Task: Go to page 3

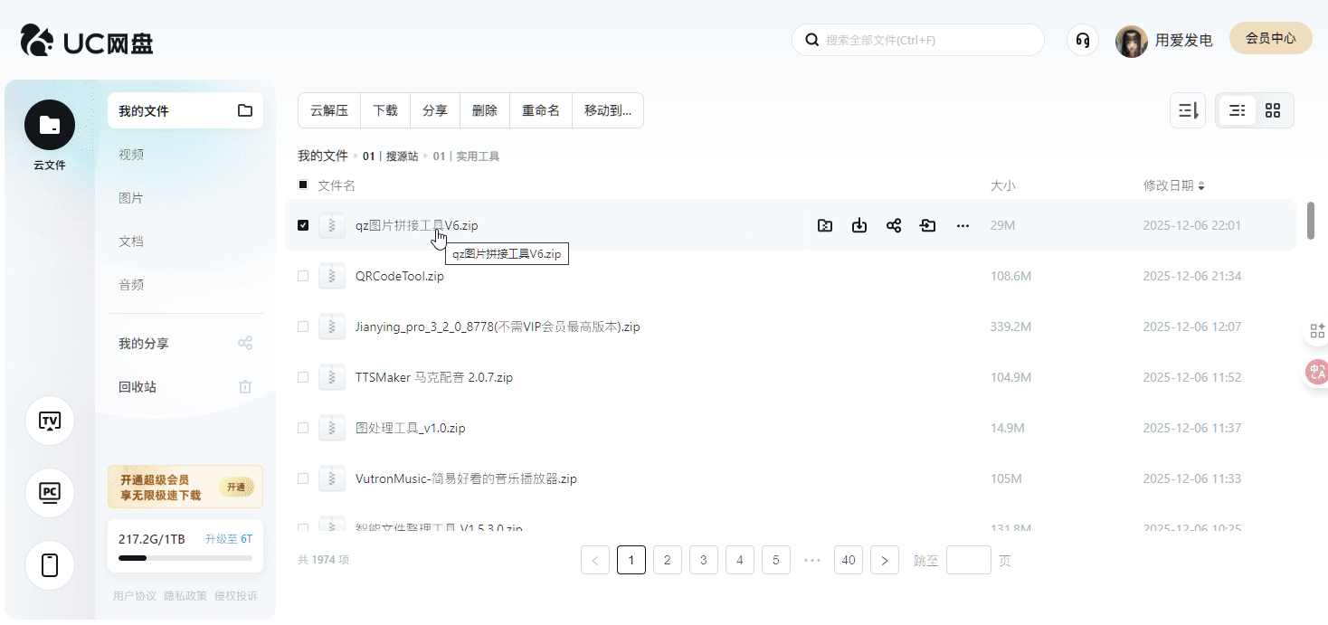Action: [x=704, y=560]
